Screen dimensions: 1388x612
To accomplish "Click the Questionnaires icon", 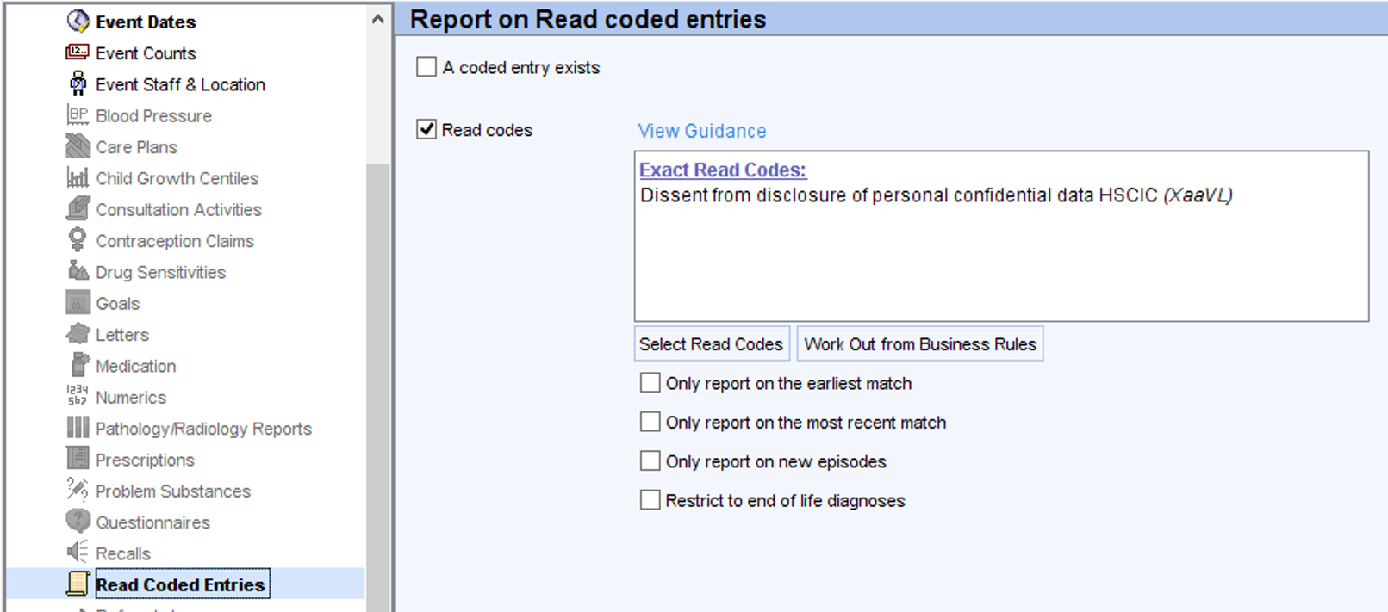I will point(78,522).
